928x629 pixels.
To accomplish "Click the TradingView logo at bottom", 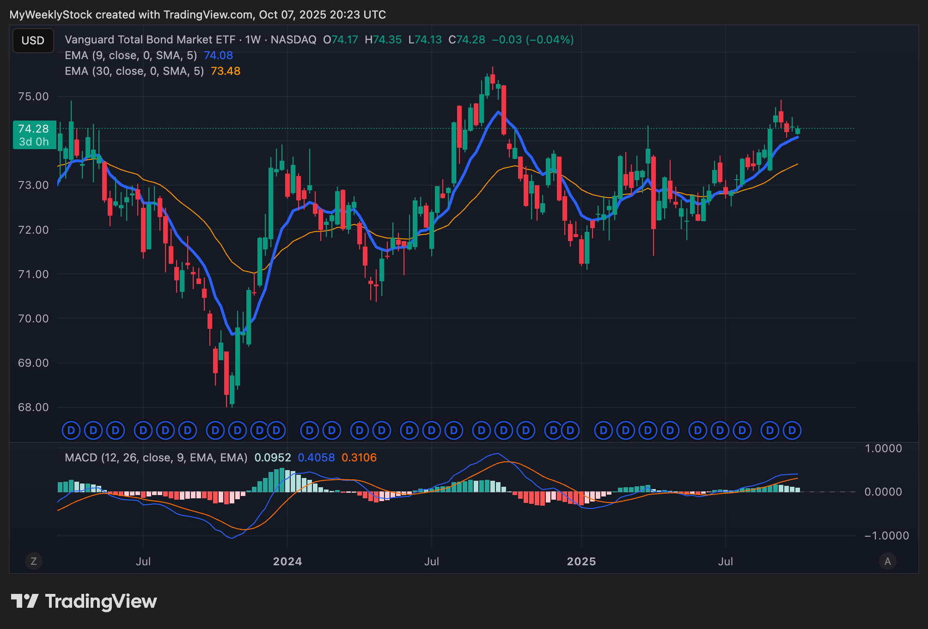I will pyautogui.click(x=84, y=601).
